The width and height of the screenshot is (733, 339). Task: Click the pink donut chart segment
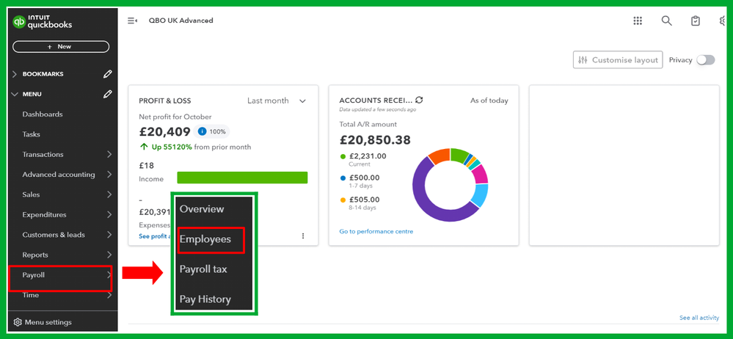481,175
